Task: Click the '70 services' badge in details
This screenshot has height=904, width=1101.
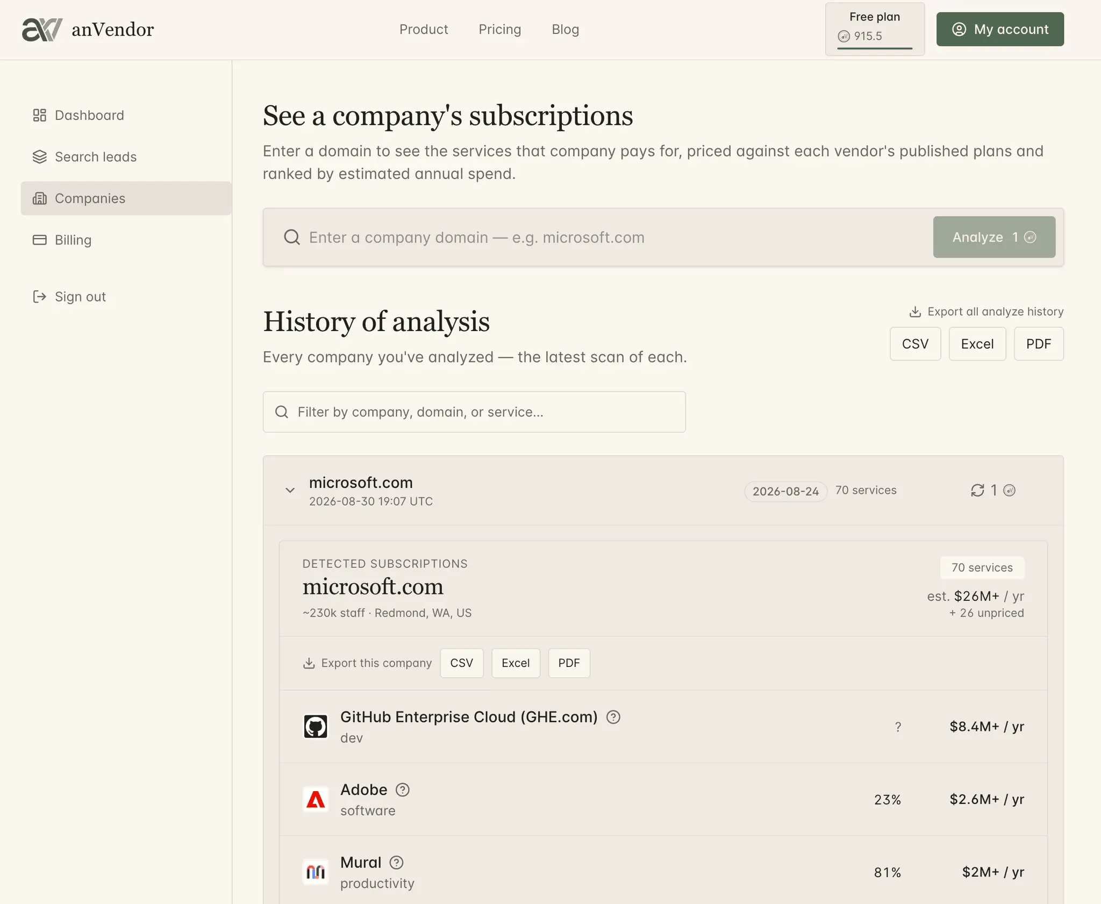Action: pos(982,568)
